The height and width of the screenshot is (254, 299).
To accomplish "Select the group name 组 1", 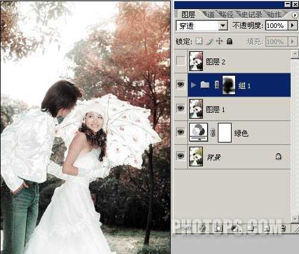I will [244, 86].
